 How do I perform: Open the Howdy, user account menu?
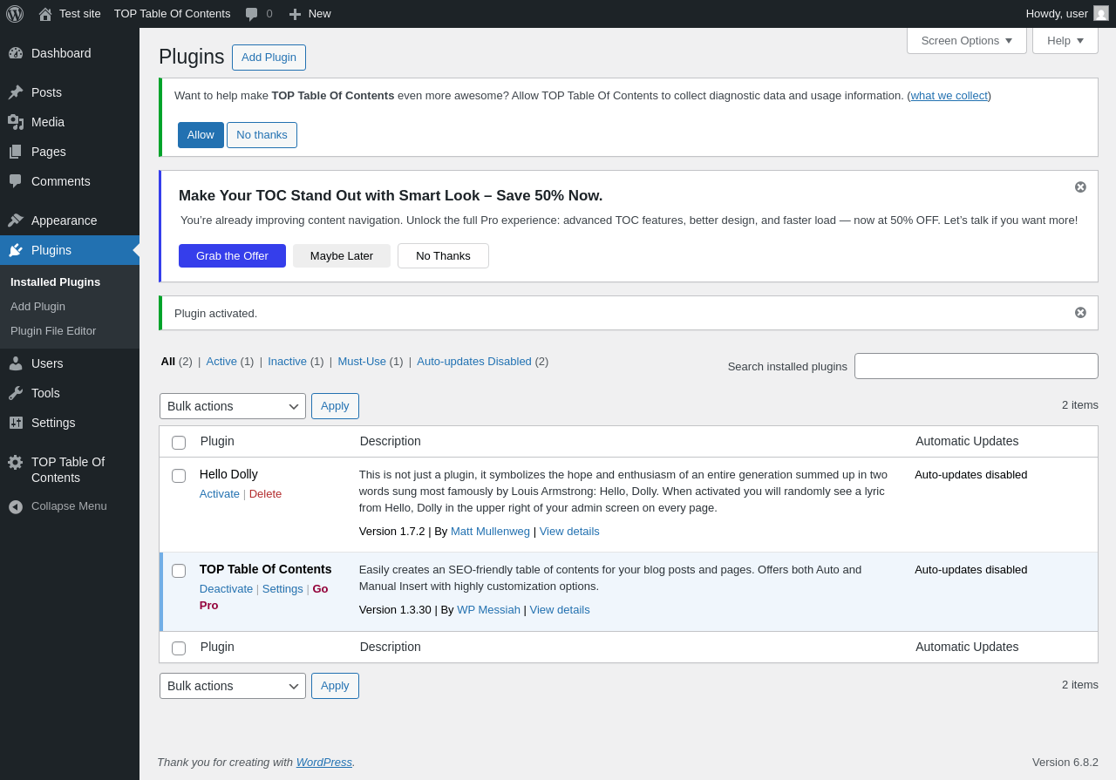(x=1067, y=14)
